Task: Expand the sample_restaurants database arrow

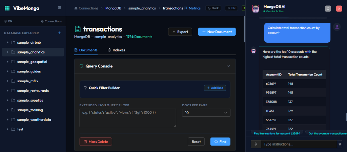Action: tap(8, 91)
